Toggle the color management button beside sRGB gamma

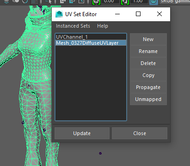[153, 2]
